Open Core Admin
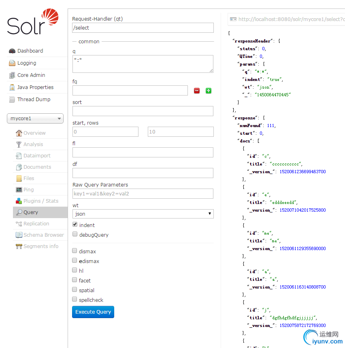The image size is (345, 348). click(31, 75)
